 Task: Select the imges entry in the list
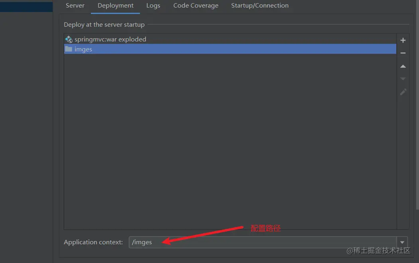tap(230, 49)
